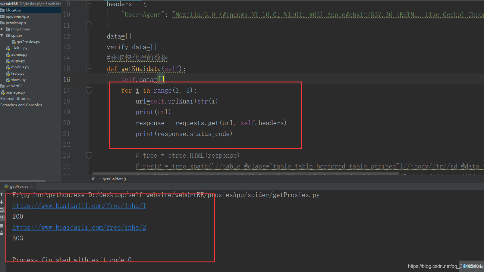The width and height of the screenshot is (484, 272).
Task: Select models.py in the project tree
Action: 20,67
